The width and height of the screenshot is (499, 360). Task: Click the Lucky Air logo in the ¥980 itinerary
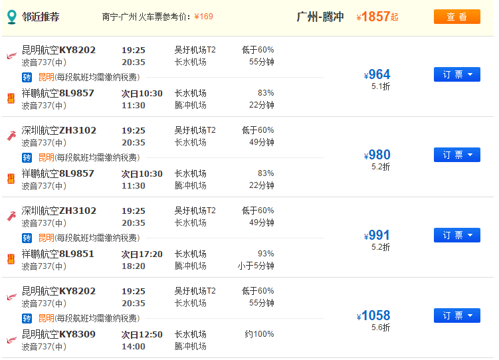coord(11,179)
